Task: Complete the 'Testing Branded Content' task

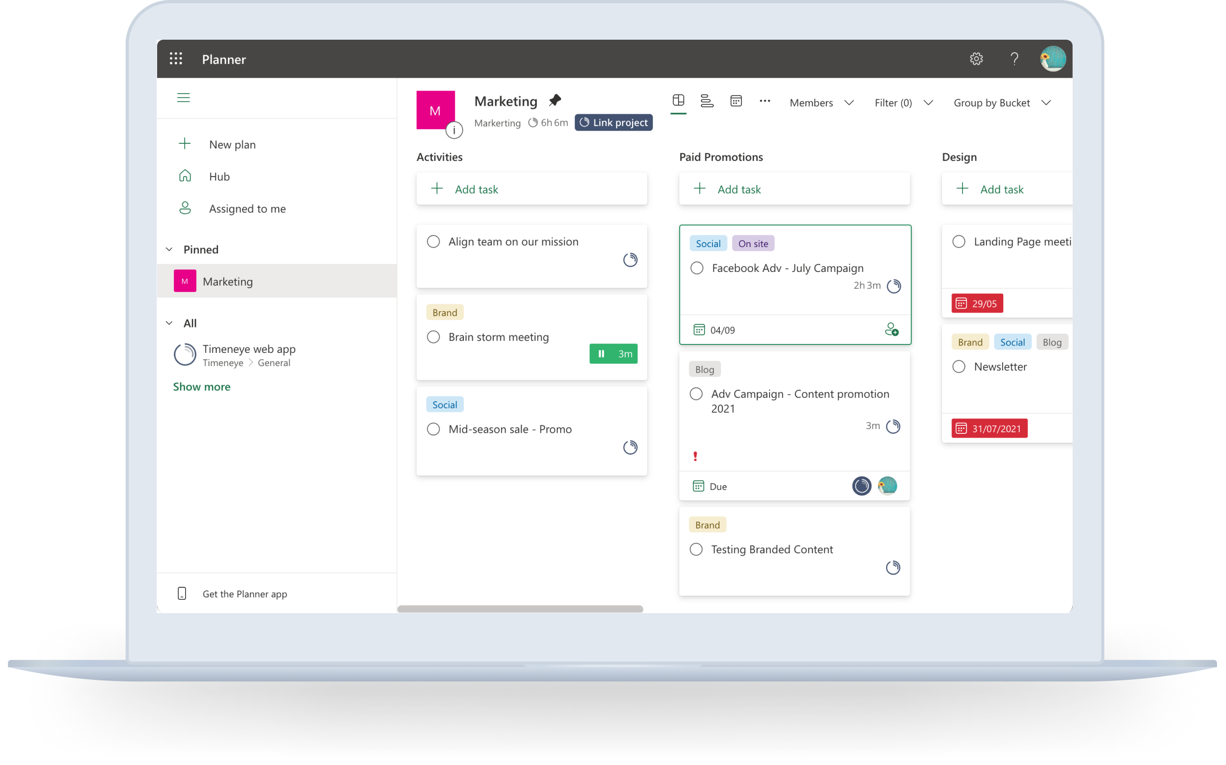Action: click(696, 549)
